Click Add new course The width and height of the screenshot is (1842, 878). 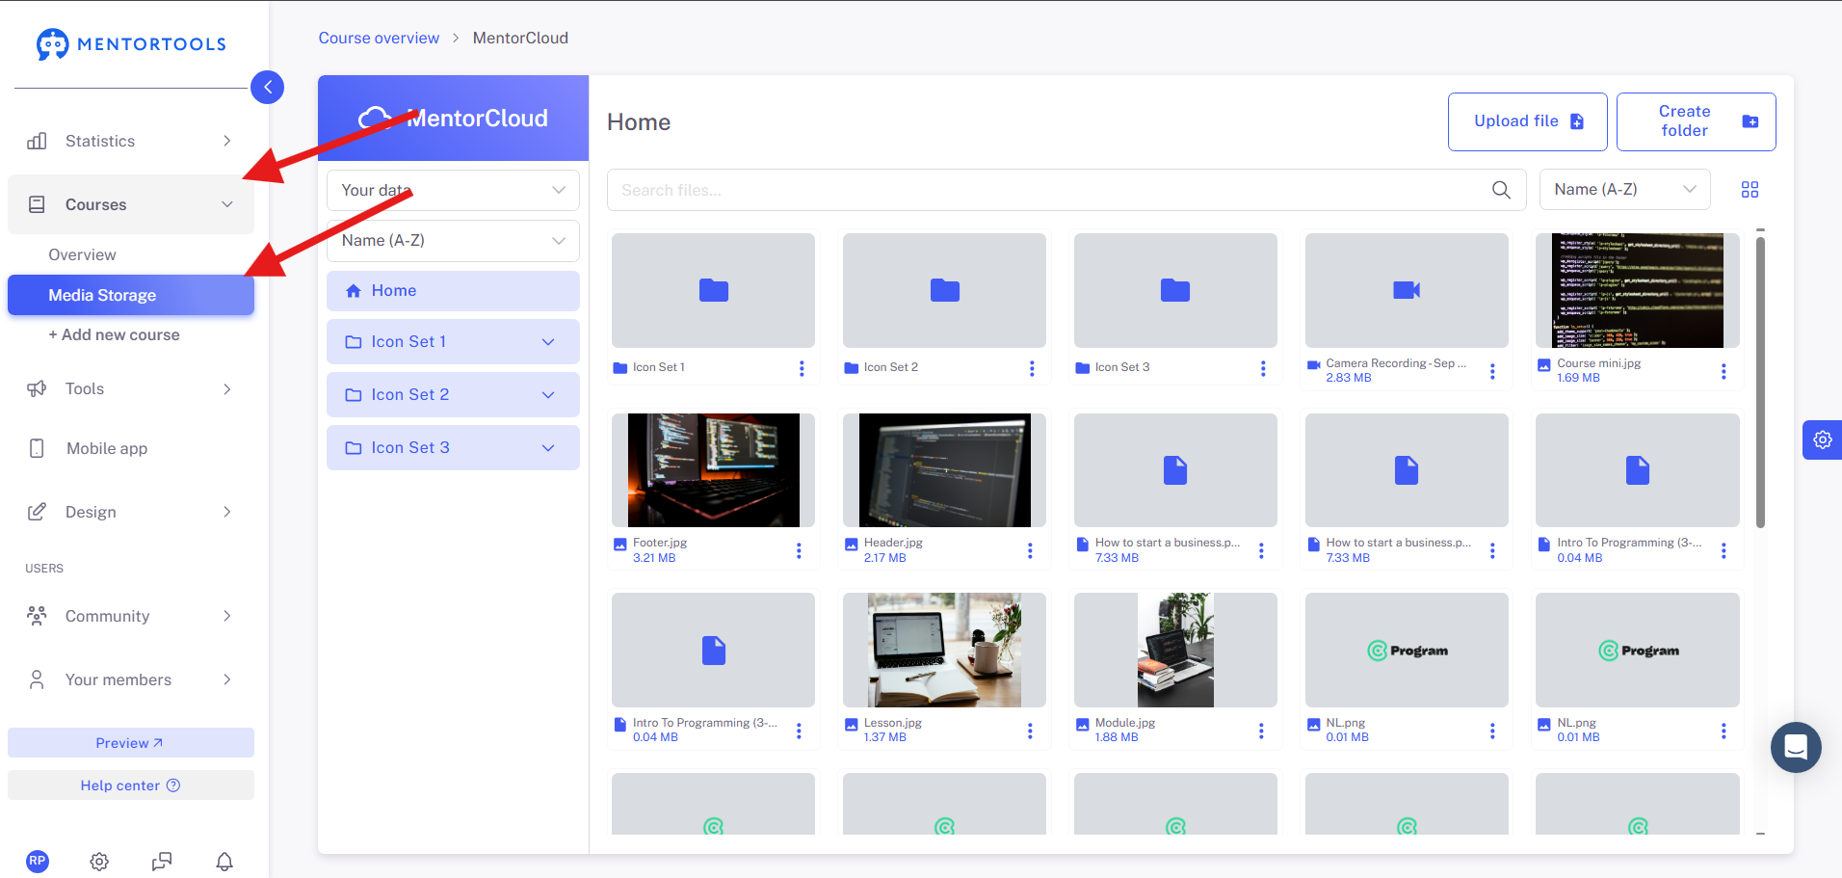tap(114, 334)
